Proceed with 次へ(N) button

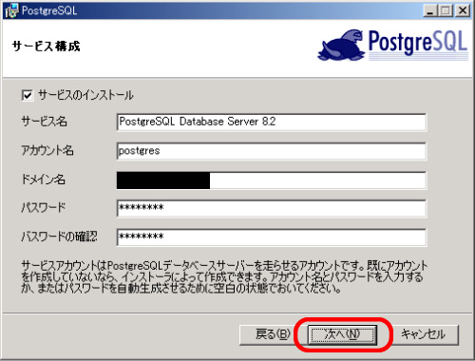343,334
